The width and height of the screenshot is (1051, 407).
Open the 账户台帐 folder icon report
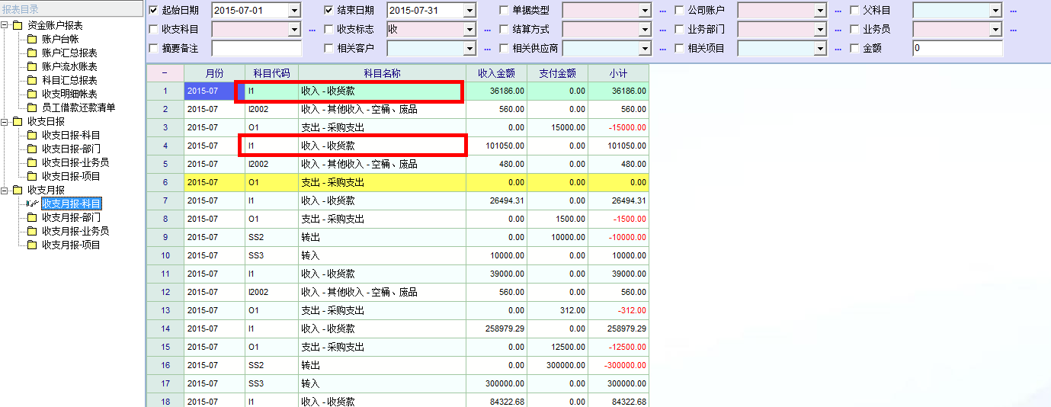point(32,40)
